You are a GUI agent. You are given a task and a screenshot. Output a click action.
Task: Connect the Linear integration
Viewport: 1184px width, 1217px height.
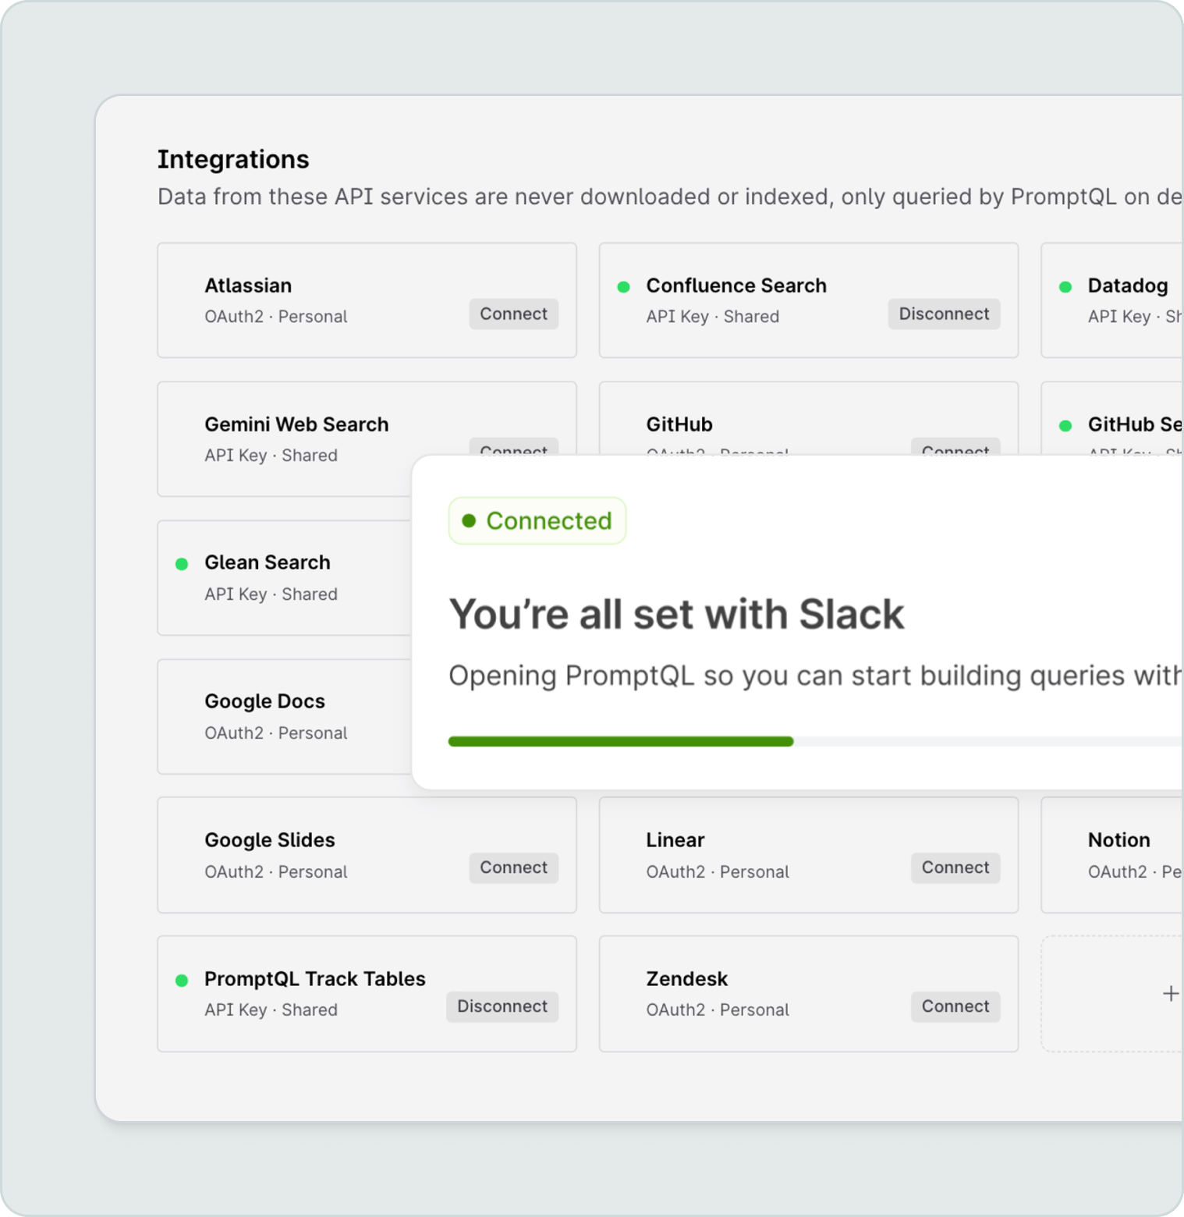[955, 868]
